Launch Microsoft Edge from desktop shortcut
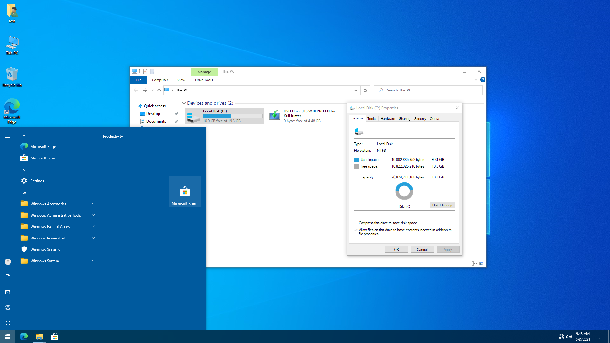The image size is (610, 343). (x=12, y=111)
